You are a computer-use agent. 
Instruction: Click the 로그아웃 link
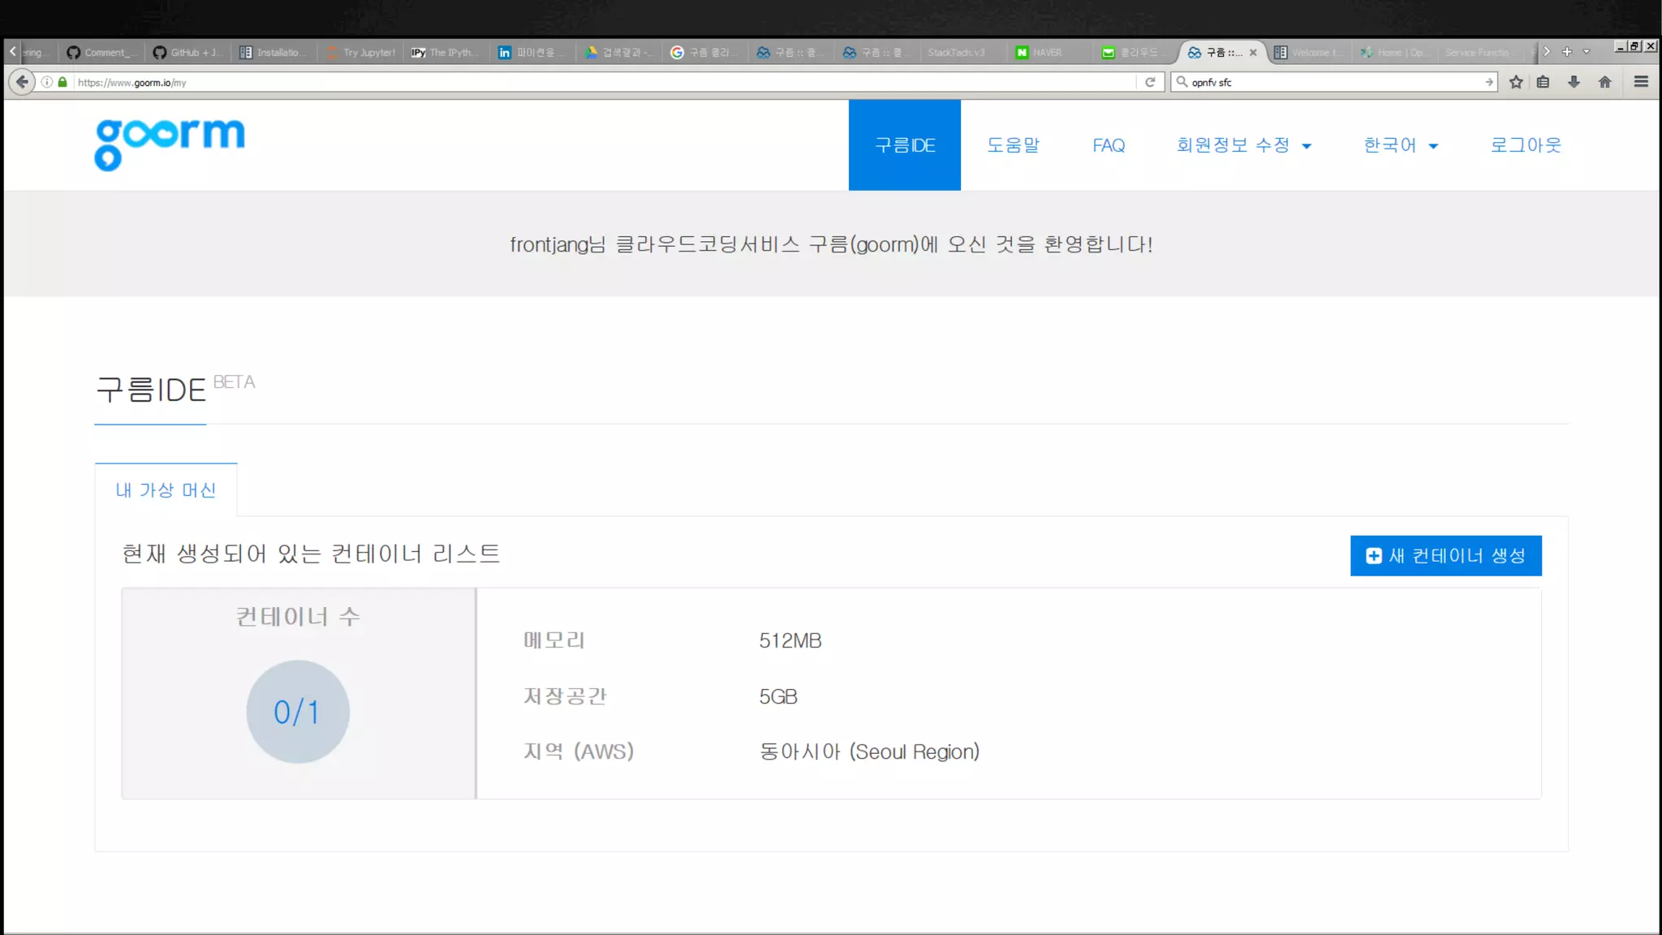(x=1525, y=145)
